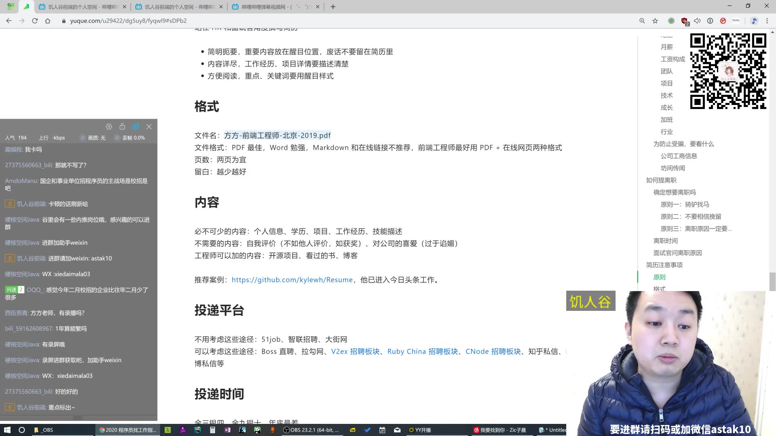Go back to the previous page
The height and width of the screenshot is (436, 776).
9,21
